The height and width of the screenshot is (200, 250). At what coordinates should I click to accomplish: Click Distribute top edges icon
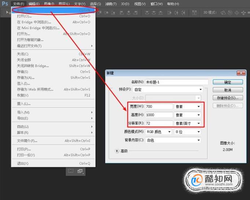click(x=147, y=12)
